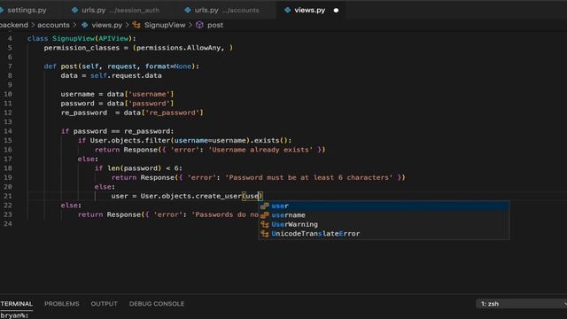This screenshot has width=567, height=319.
Task: Click the class icon beside 'UnicodeTranslateError' suggestion
Action: 265,234
